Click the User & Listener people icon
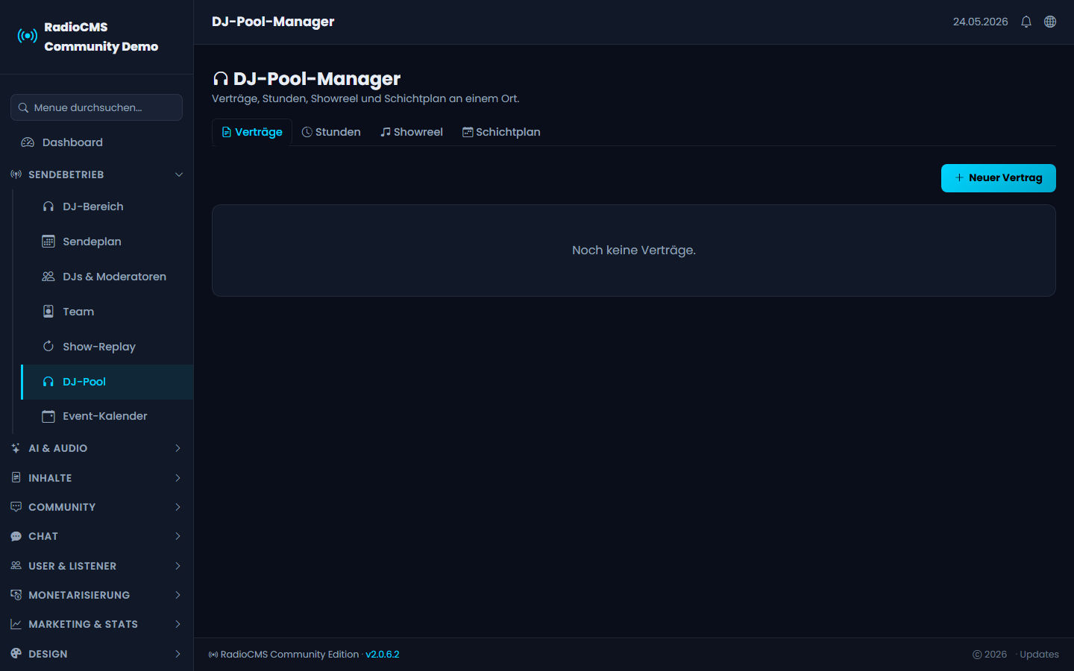This screenshot has height=671, width=1074. click(x=16, y=566)
